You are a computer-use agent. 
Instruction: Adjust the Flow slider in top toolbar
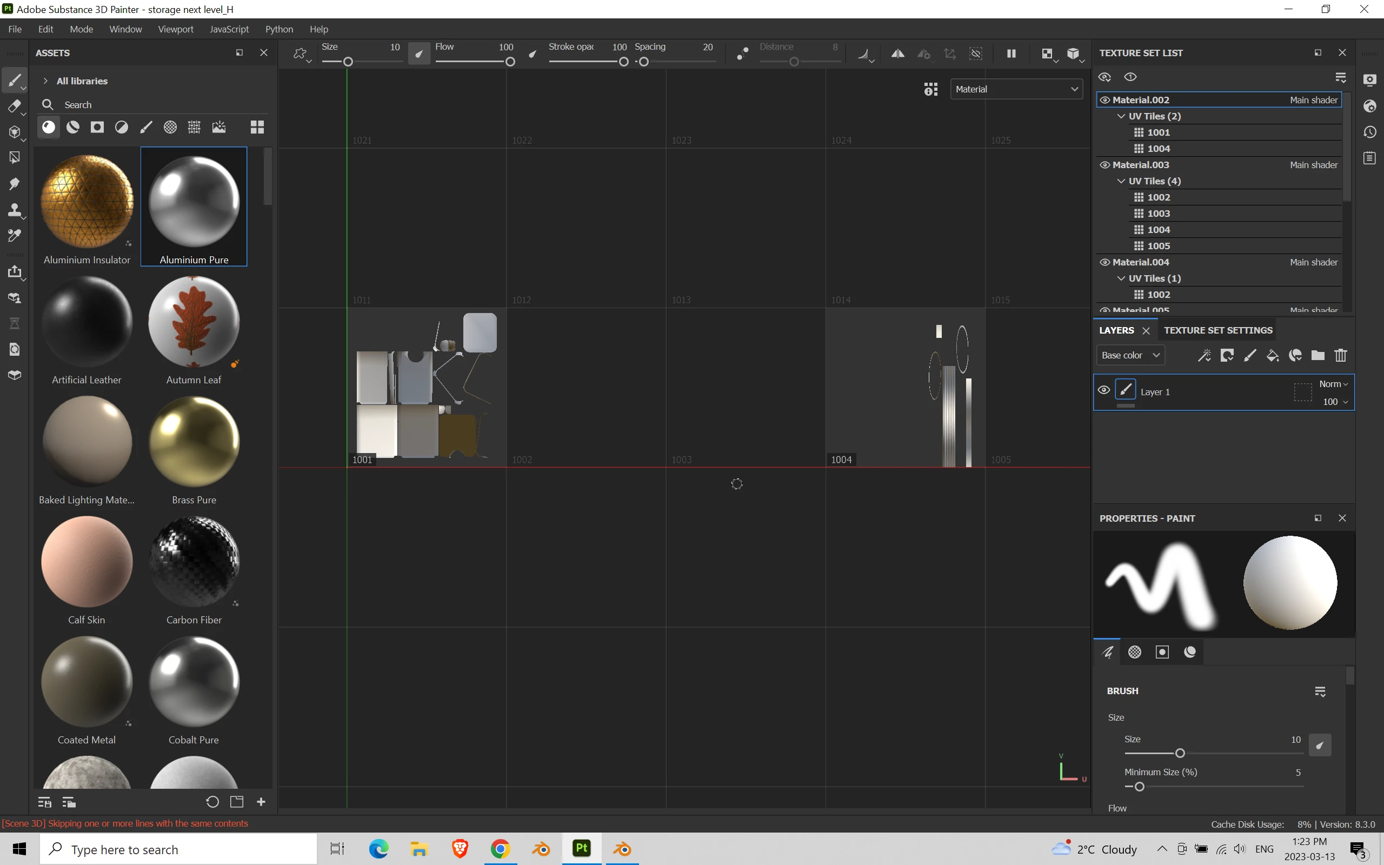[x=510, y=62]
